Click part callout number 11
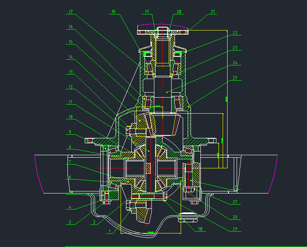The width and height of the screenshot is (307, 247). click(70, 102)
